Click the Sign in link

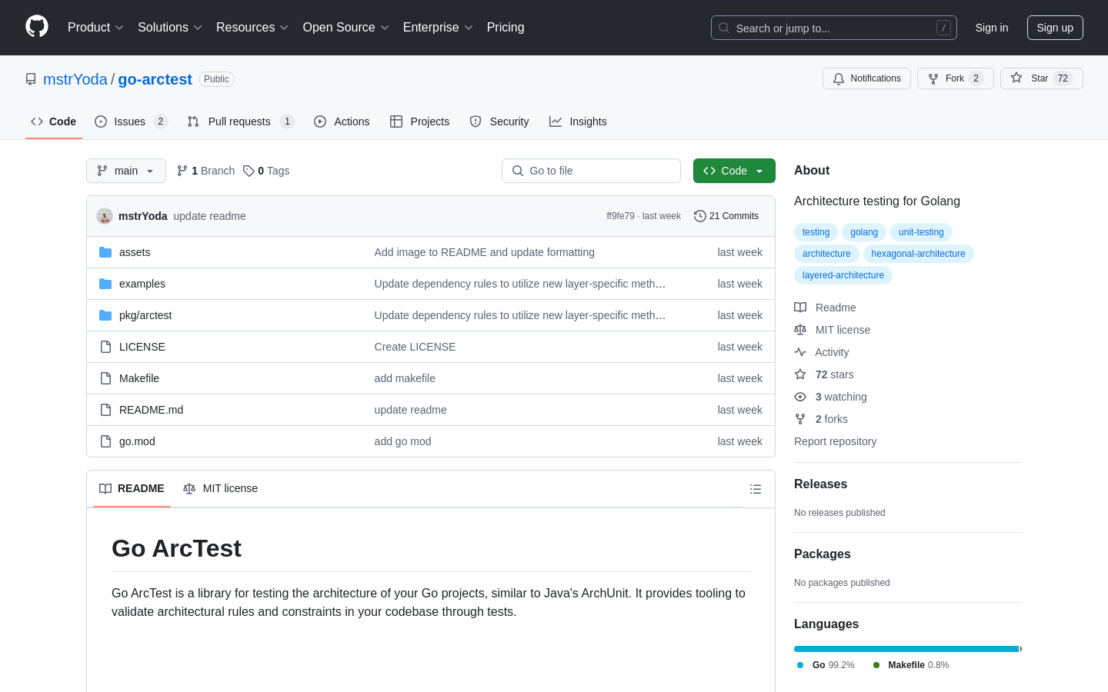pos(992,28)
